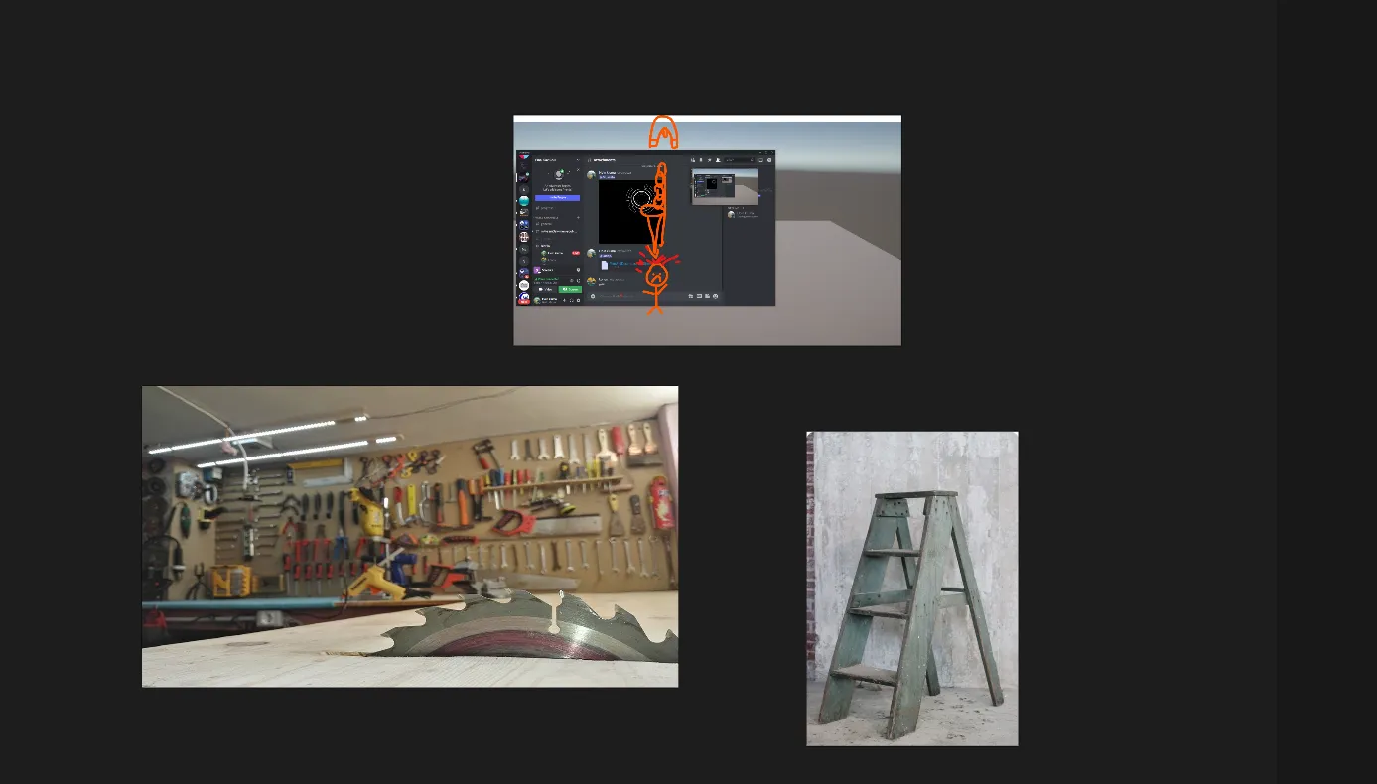Image resolution: width=1377 pixels, height=784 pixels.
Task: Click the green Screen share button
Action: click(x=569, y=290)
